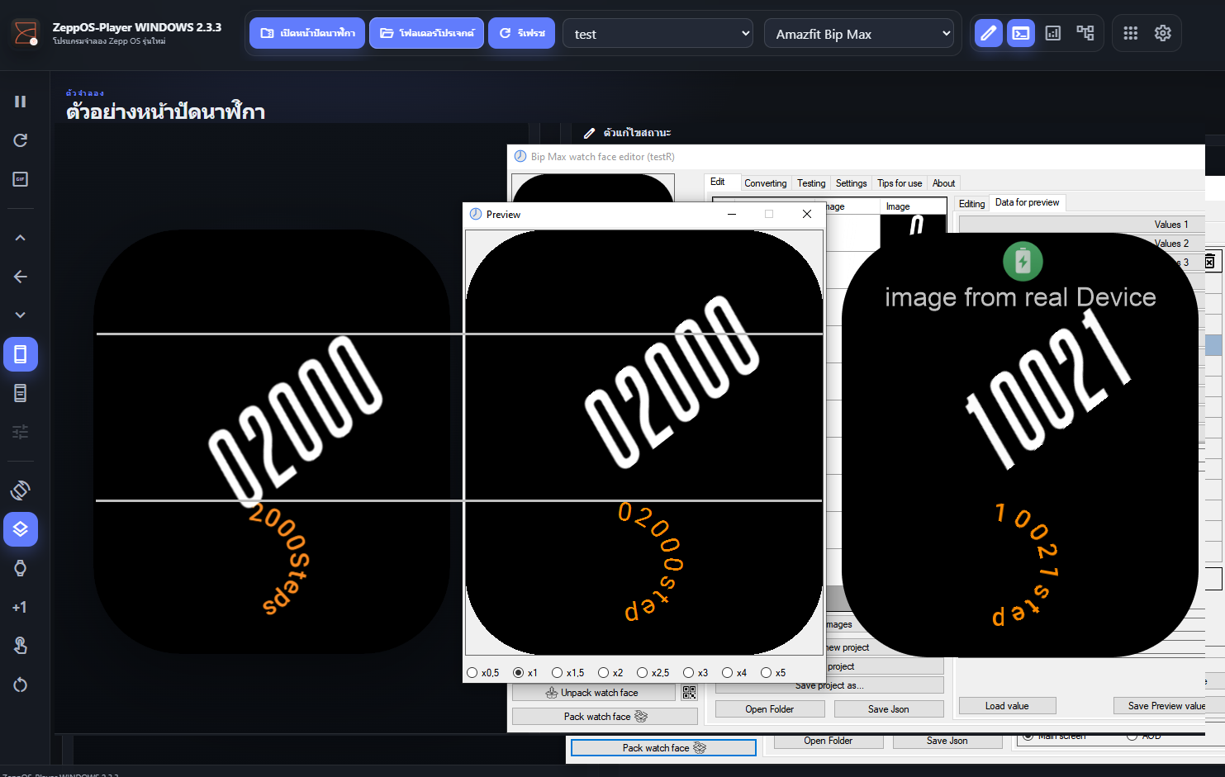The image size is (1225, 777).
Task: Open the settings gear icon
Action: (x=1163, y=33)
